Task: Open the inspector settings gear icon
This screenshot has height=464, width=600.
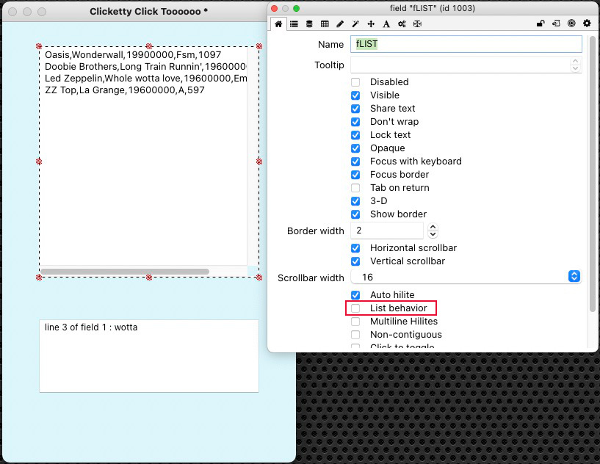Action: tap(587, 24)
